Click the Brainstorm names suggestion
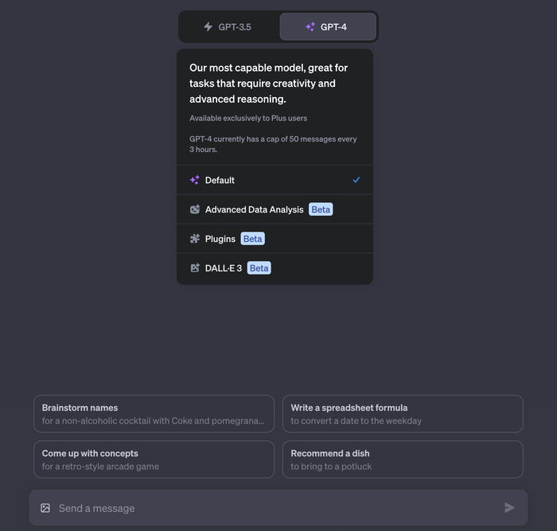This screenshot has width=557, height=531. [x=154, y=414]
